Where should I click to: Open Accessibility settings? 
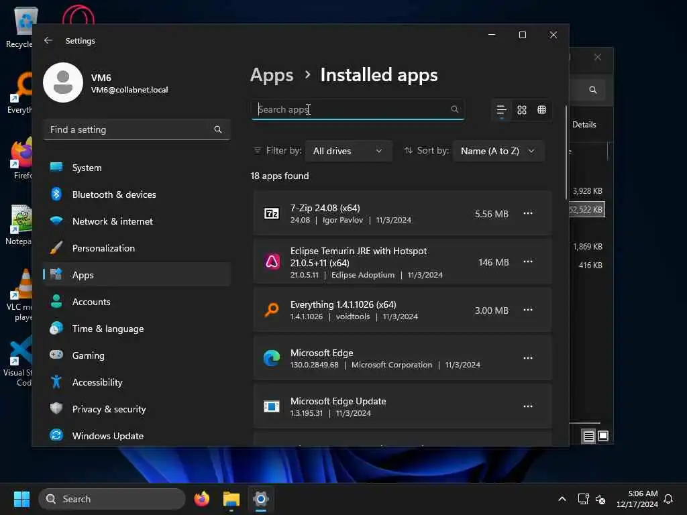[x=137, y=382]
